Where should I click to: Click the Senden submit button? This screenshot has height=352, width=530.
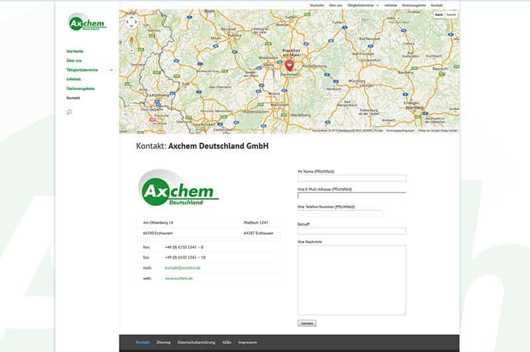tap(307, 324)
